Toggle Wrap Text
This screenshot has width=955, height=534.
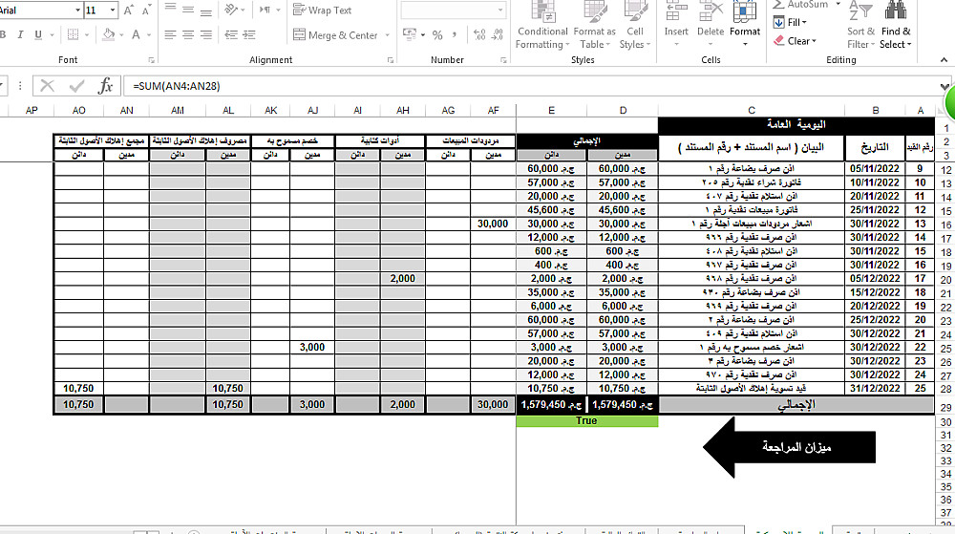[x=322, y=10]
